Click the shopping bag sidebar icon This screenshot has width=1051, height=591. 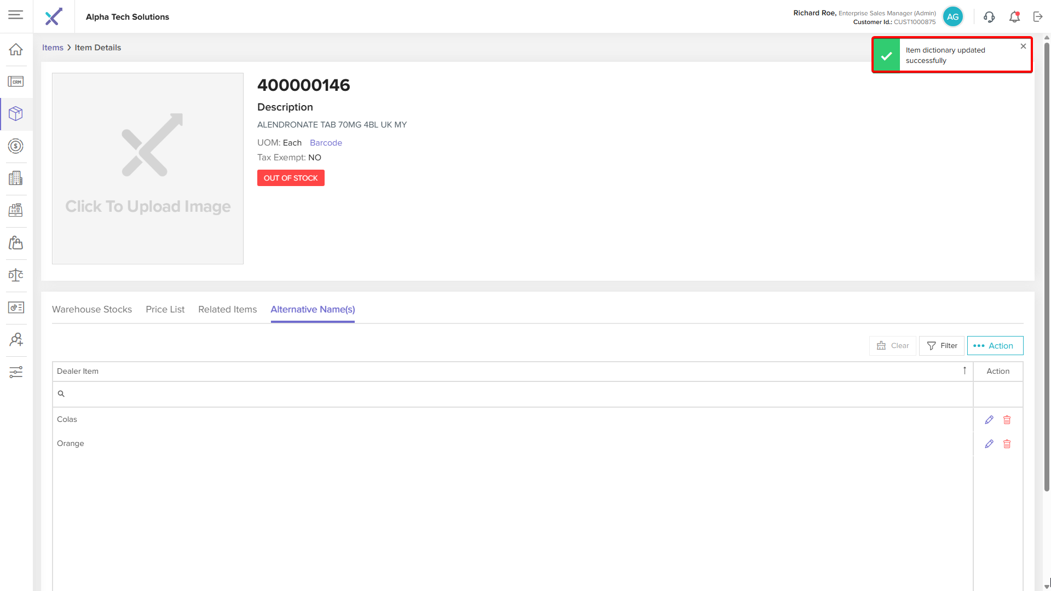click(x=16, y=243)
